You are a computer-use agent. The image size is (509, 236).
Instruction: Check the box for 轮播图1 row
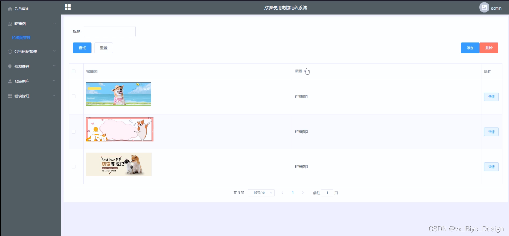(73, 97)
